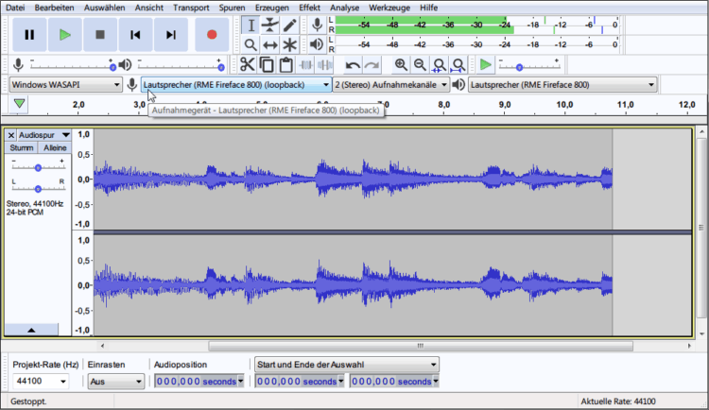
Task: Open the Auswählen menu
Action: pos(104,8)
